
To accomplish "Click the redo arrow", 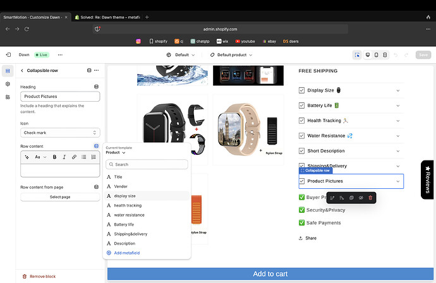I will click(x=406, y=55).
